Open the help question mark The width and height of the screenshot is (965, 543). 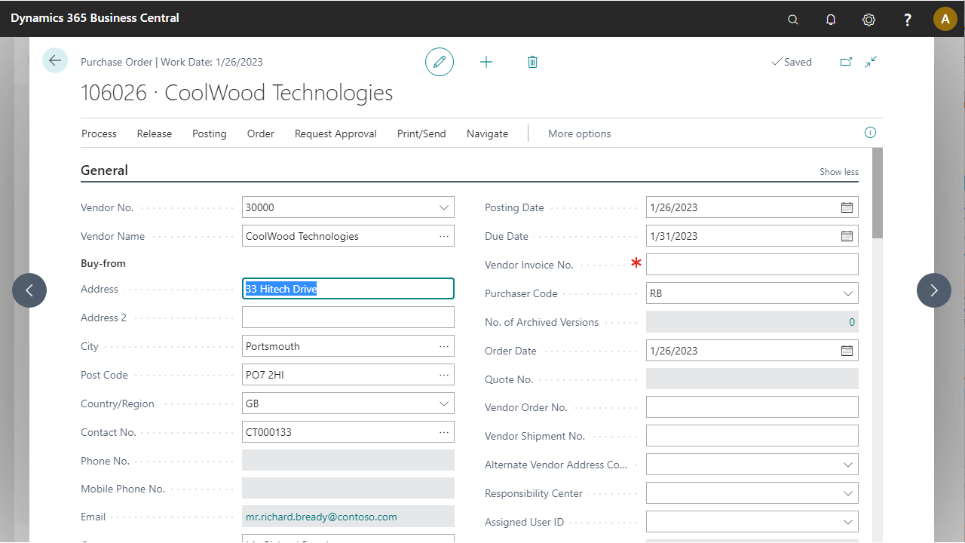tap(908, 20)
